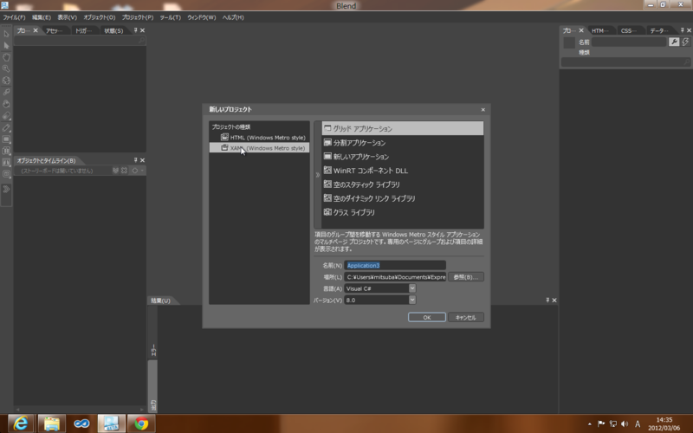
Task: Close storyboard icon in timeline panel
Action: coord(124,170)
